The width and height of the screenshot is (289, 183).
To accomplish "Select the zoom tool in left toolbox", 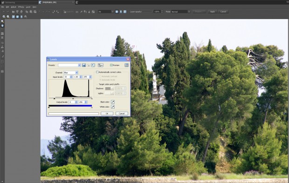I will pyautogui.click(x=2, y=21).
